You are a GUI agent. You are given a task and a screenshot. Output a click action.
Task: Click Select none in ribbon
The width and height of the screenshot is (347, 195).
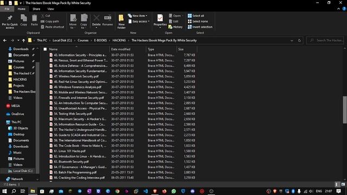tap(198, 22)
